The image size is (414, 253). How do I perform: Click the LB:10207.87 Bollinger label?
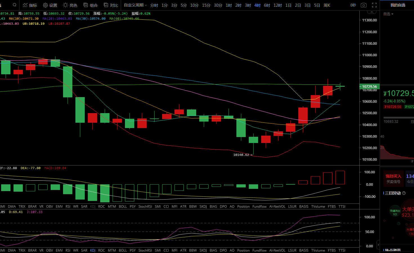[x=59, y=24]
